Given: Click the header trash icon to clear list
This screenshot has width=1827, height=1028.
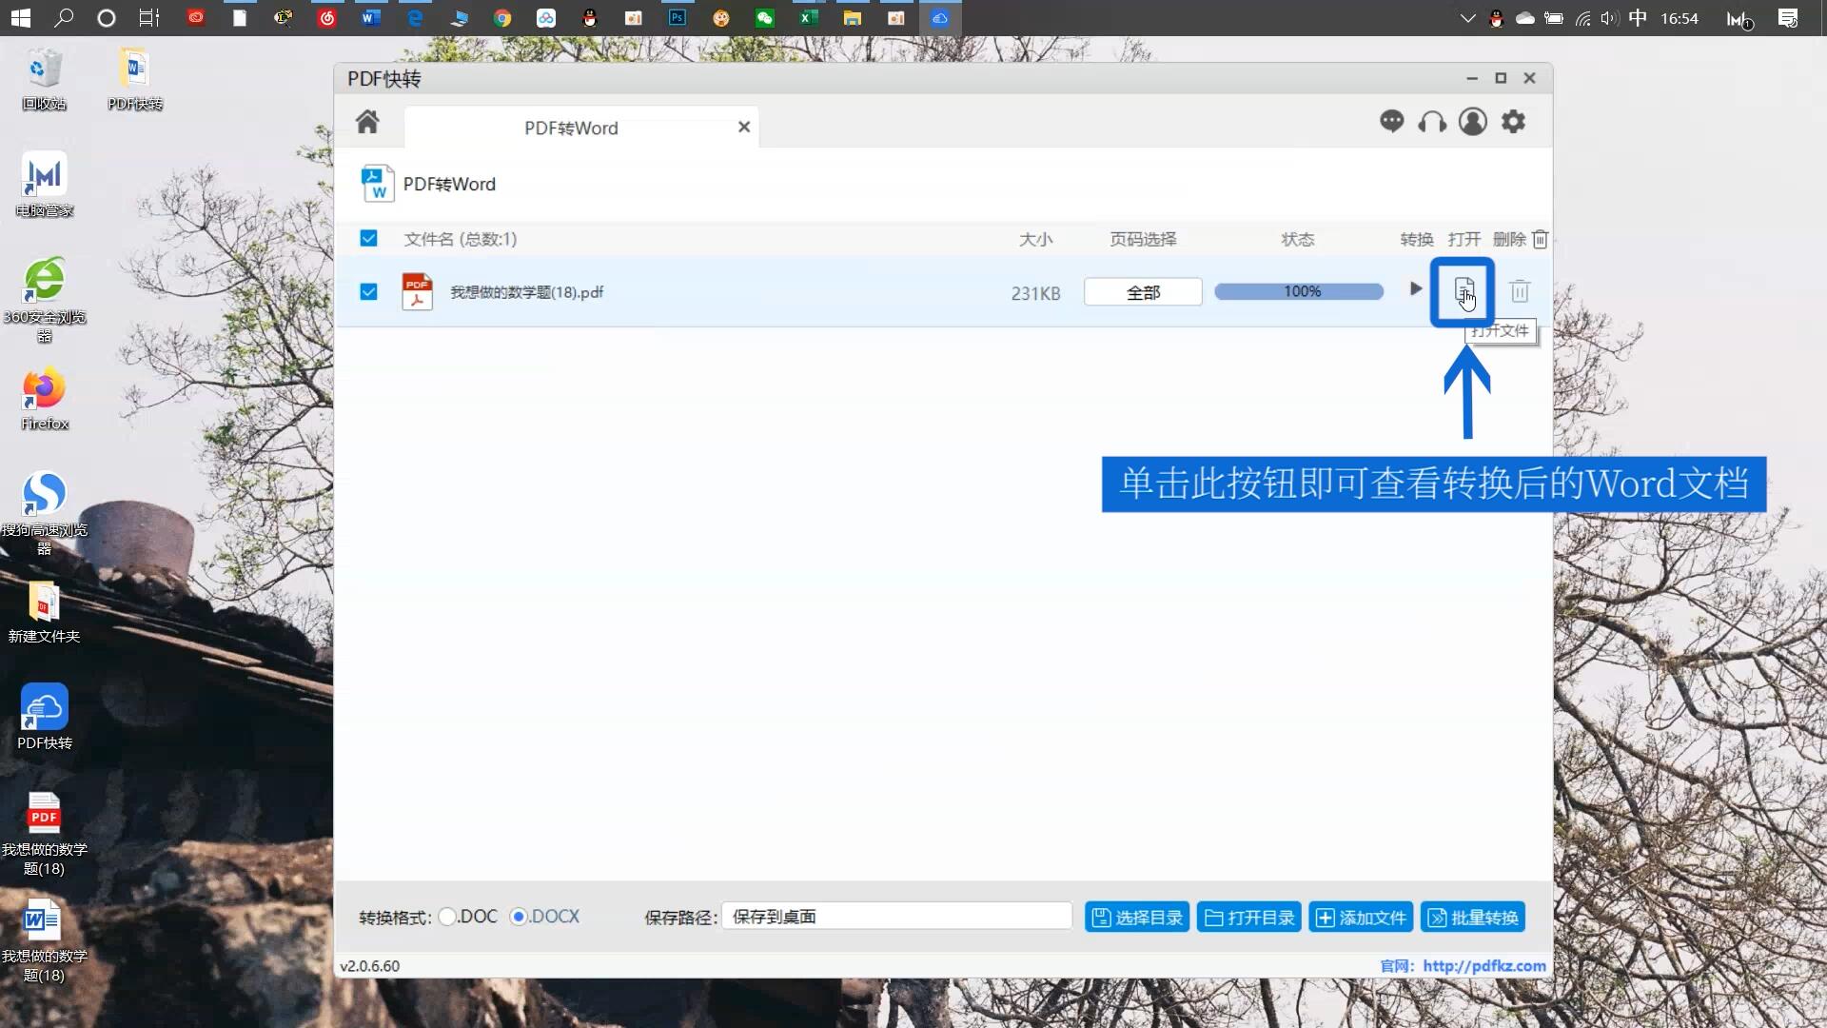Looking at the screenshot, I should click(x=1539, y=239).
